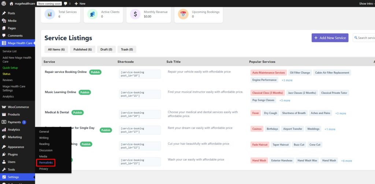Expand +5 more for Music Learning
Image resolution: width=375 pixels, height=184 pixels.
click(x=285, y=100)
